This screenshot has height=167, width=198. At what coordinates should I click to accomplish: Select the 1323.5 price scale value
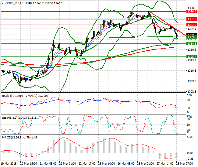tap(192, 60)
